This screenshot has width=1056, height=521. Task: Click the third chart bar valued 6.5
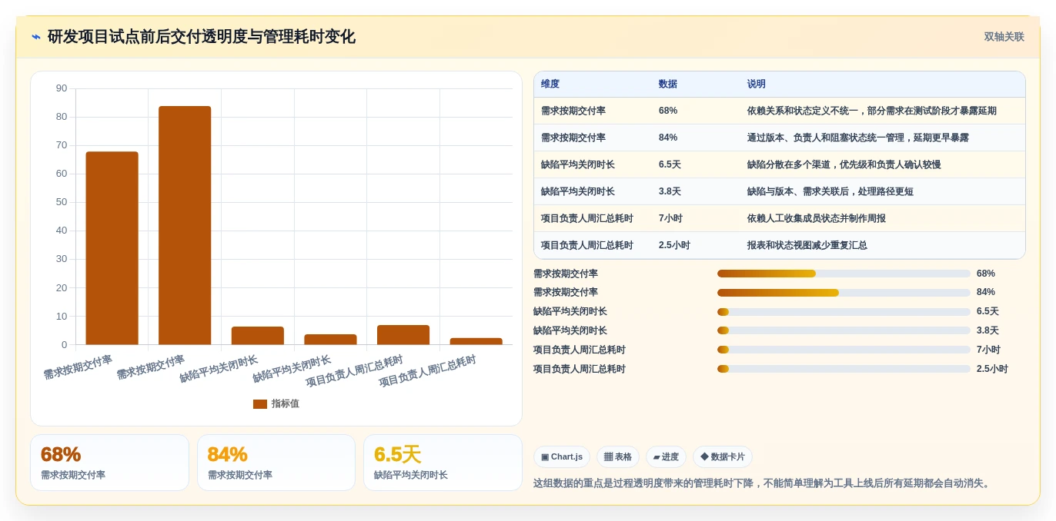258,336
